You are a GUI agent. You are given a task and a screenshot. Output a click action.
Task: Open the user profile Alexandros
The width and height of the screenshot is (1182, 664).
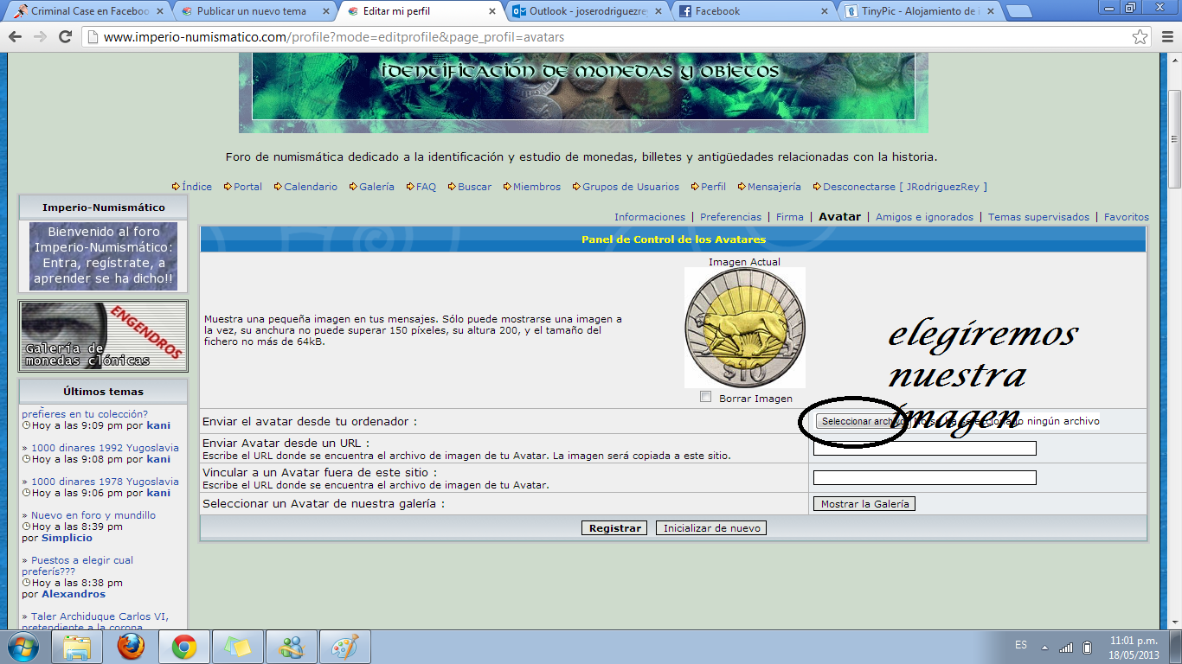74,594
